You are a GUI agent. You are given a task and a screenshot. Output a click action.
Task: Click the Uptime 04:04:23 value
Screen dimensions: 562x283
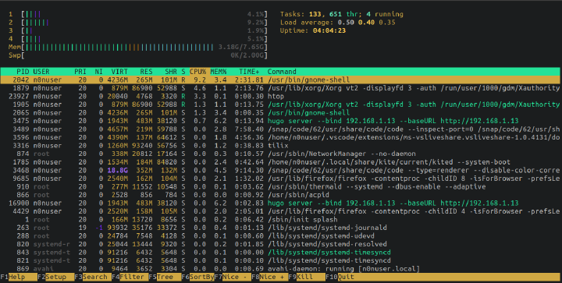pyautogui.click(x=329, y=30)
